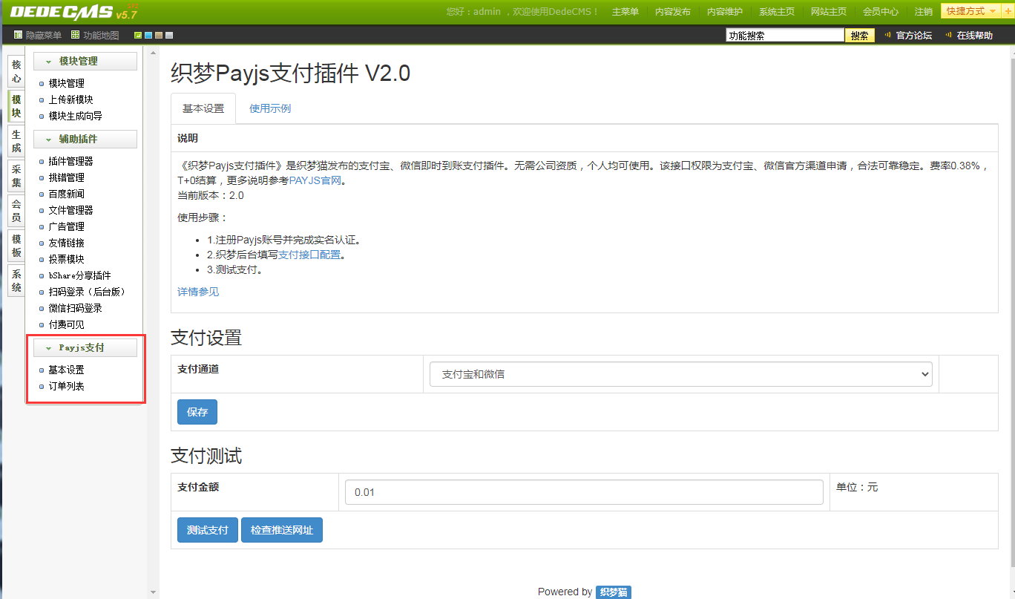Viewport: 1015px width, 599px height.
Task: Open 百度新闻 in the sidebar
Action: click(x=67, y=194)
